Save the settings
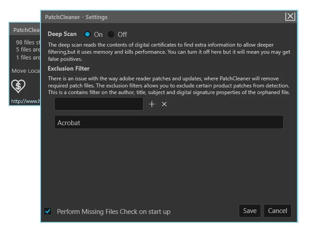Image resolution: width=309 pixels, height=233 pixels. pos(249,211)
